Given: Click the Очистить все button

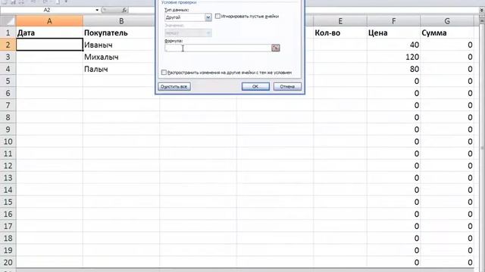Looking at the screenshot, I should [x=174, y=86].
